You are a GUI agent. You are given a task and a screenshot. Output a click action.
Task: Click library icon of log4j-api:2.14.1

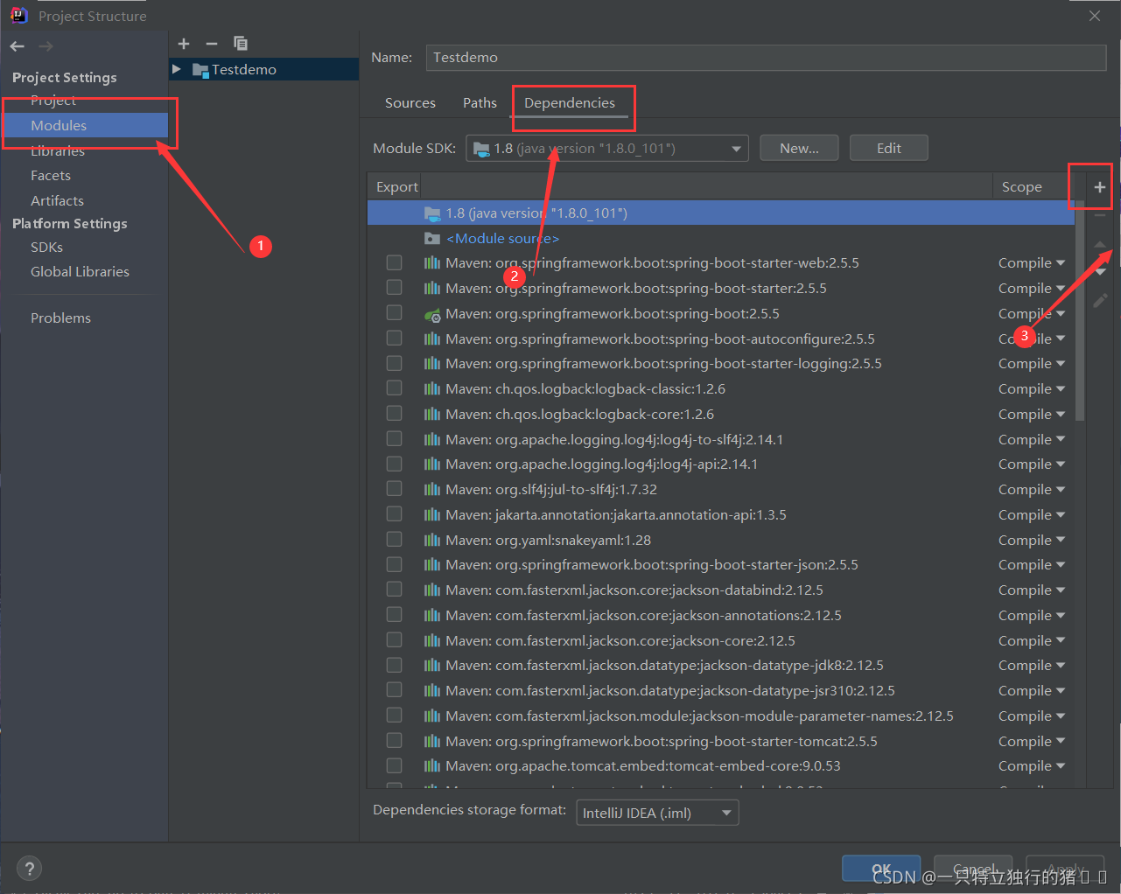[432, 464]
